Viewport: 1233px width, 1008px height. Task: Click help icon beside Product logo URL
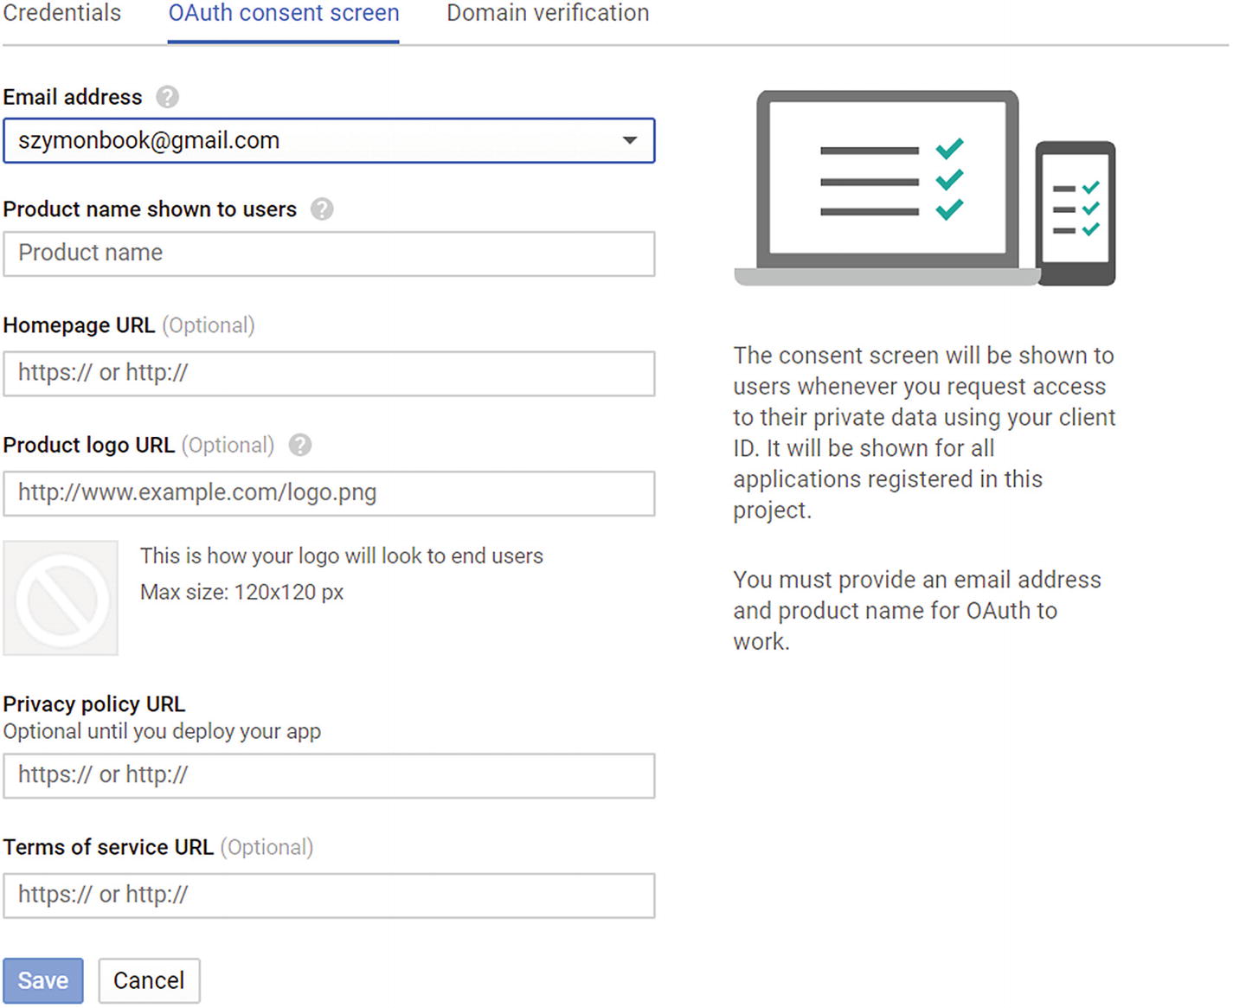pos(300,445)
